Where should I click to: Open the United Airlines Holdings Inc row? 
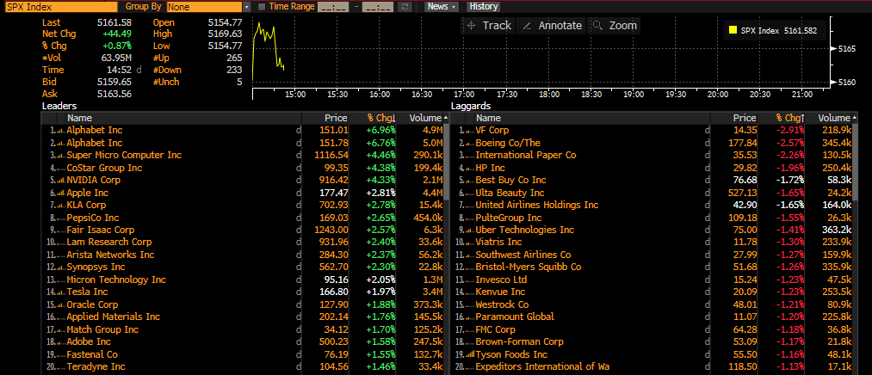(536, 206)
